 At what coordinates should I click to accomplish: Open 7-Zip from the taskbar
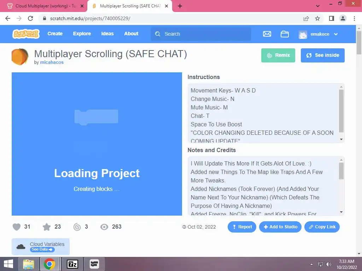72,264
